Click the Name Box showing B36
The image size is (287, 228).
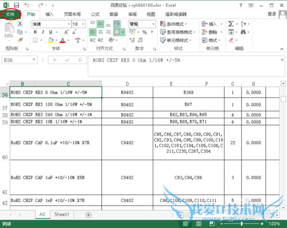[x=20, y=60]
